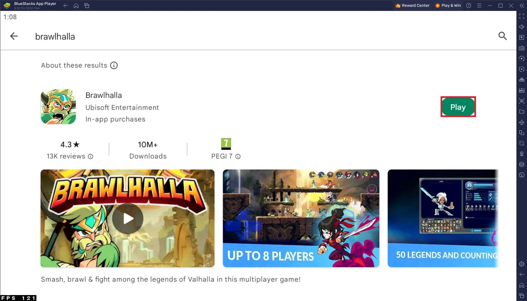Open the media manager folder icon

(x=522, y=111)
